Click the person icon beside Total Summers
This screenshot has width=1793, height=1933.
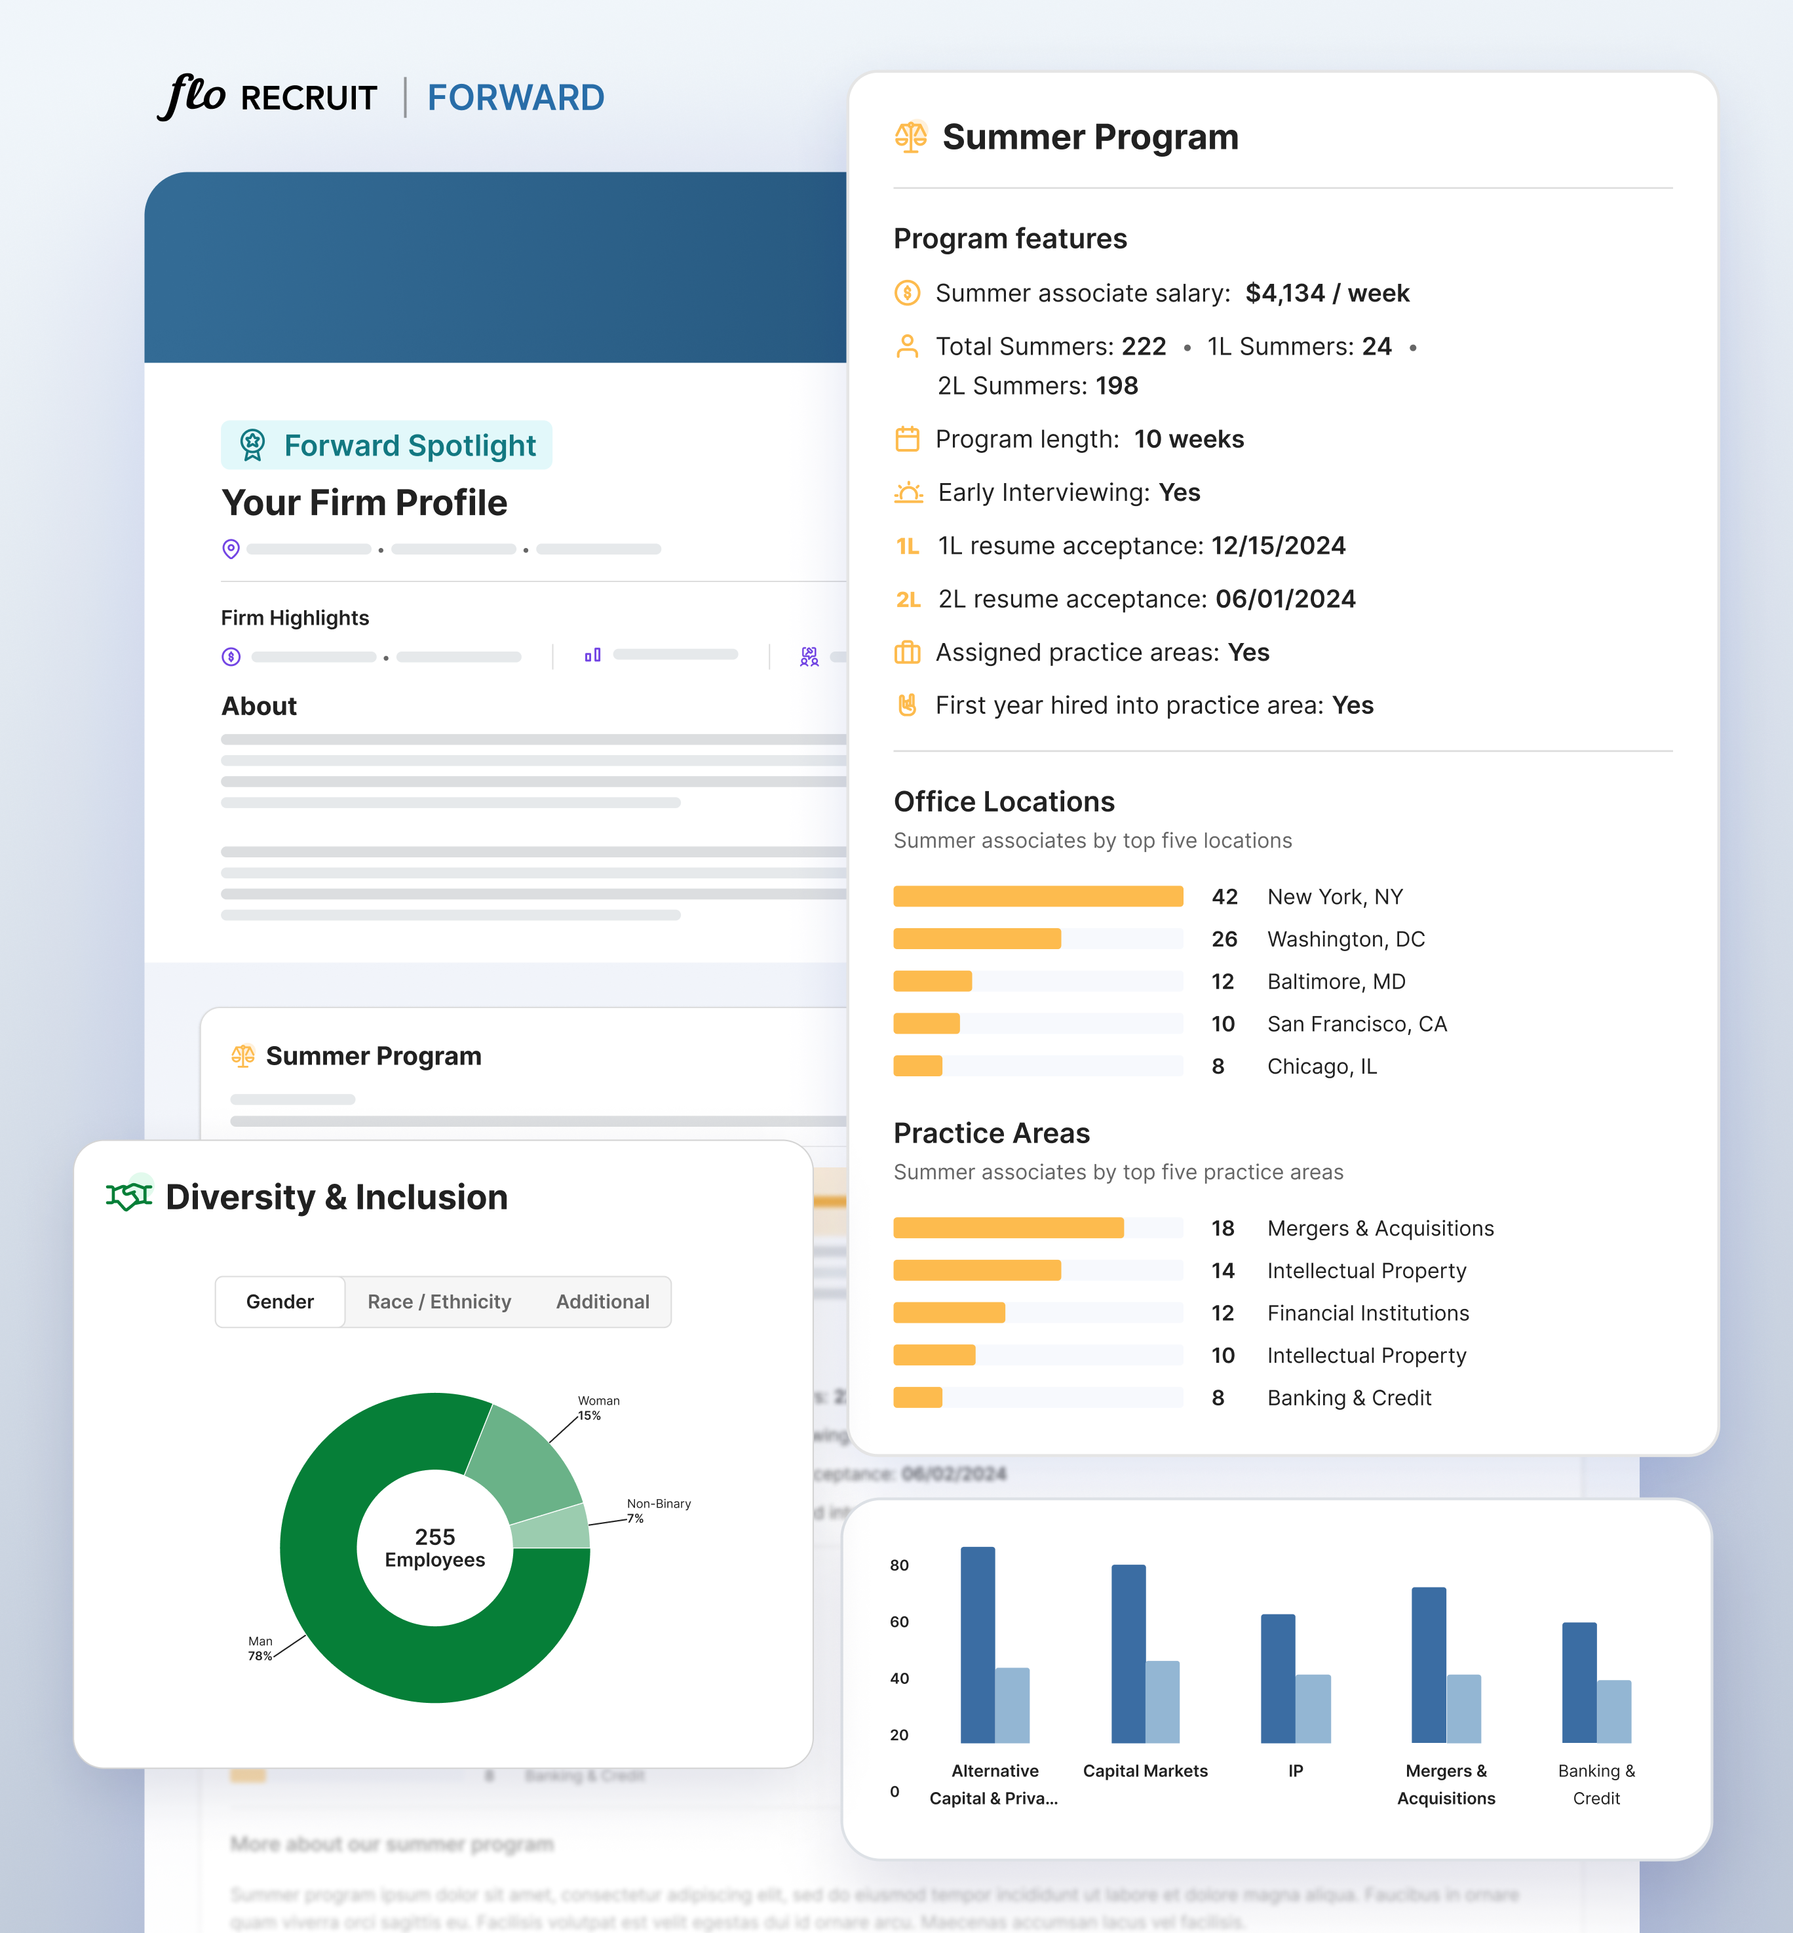coord(908,347)
